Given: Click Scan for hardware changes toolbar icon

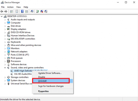Looking at the screenshot, I should coord(32,11).
